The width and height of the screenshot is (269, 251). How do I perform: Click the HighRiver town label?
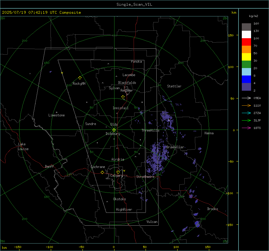pos(124,210)
